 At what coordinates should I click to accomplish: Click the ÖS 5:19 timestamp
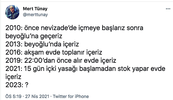click(13, 96)
